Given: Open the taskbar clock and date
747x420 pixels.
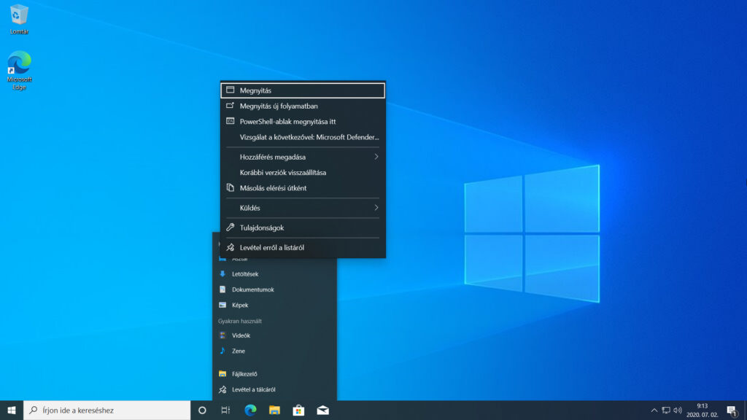Looking at the screenshot, I should 703,410.
